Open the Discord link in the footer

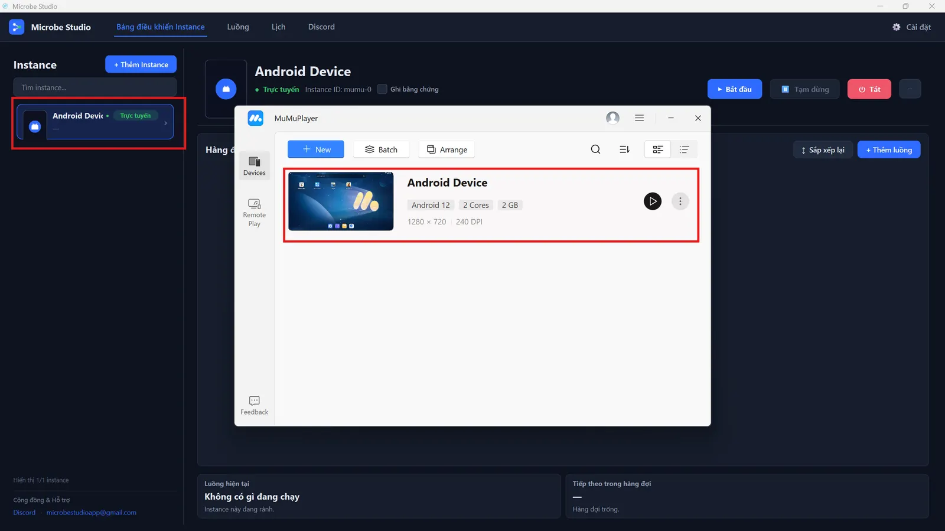tap(24, 513)
